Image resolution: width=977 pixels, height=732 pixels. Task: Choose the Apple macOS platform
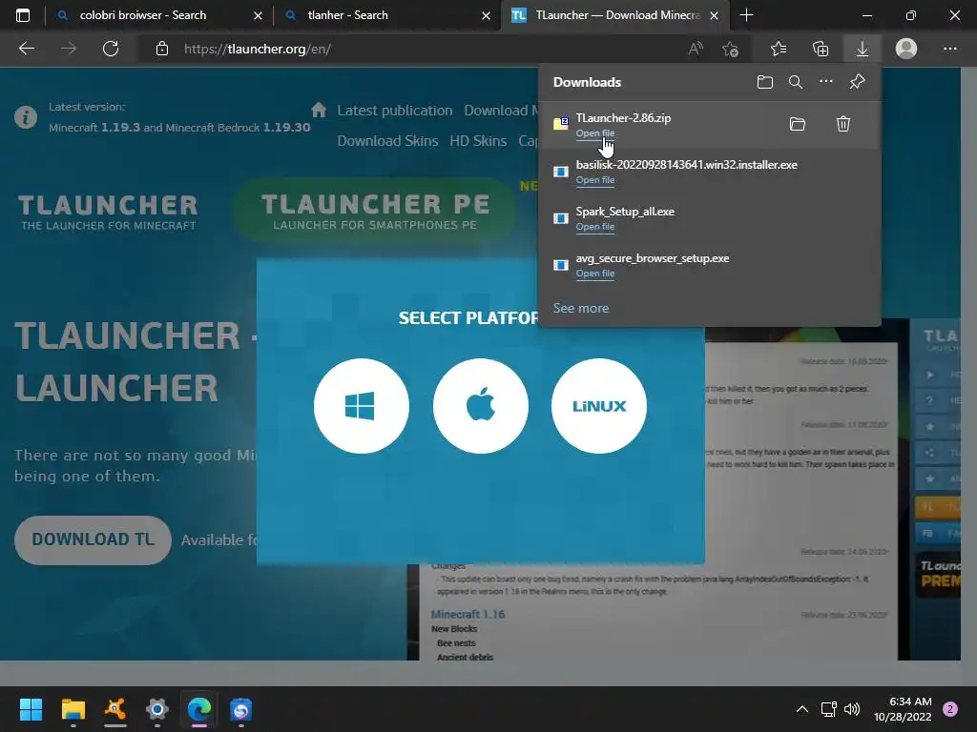pyautogui.click(x=481, y=406)
